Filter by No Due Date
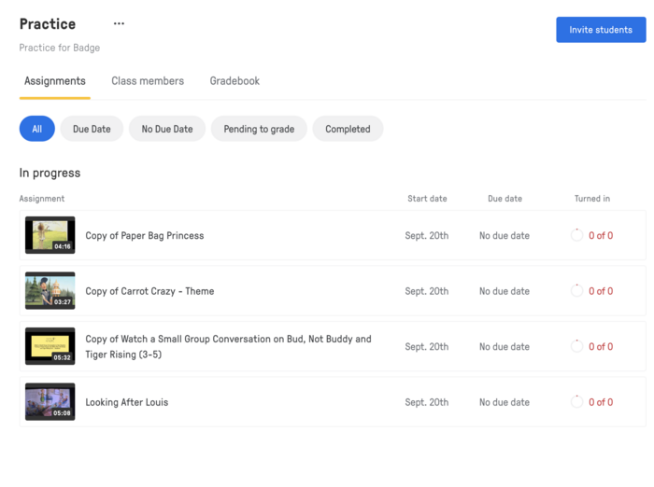This screenshot has height=487, width=654. 167,129
